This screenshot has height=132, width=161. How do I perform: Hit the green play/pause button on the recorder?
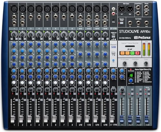coord(132,53)
